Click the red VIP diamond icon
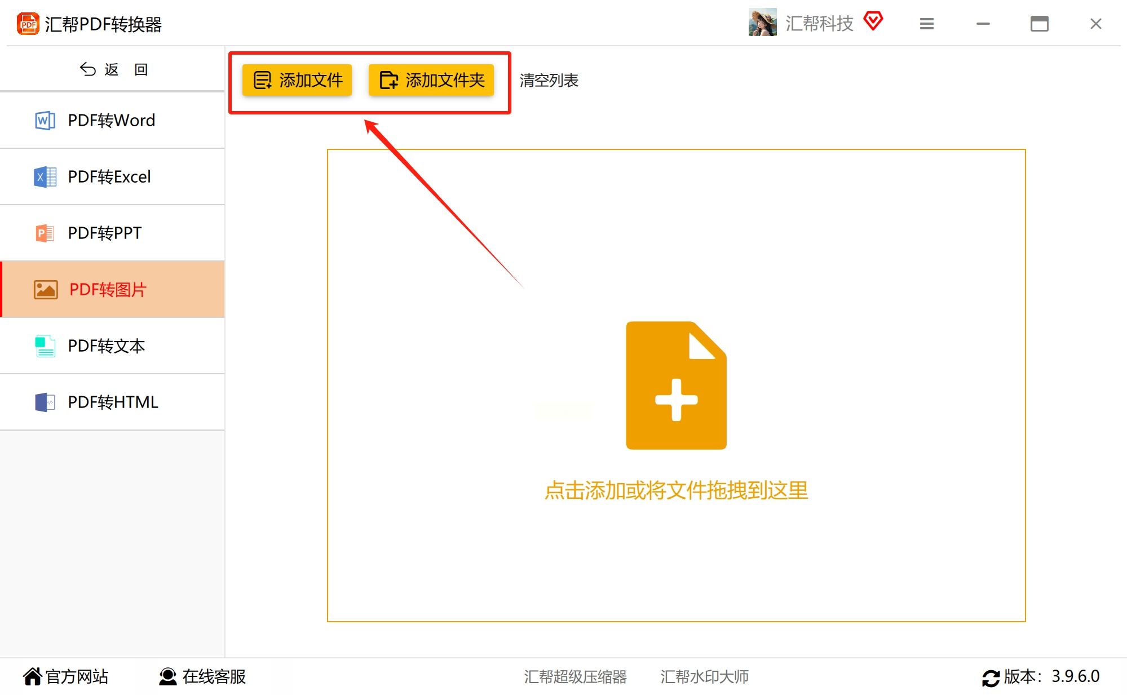Viewport: 1127px width, 695px height. coord(873,22)
